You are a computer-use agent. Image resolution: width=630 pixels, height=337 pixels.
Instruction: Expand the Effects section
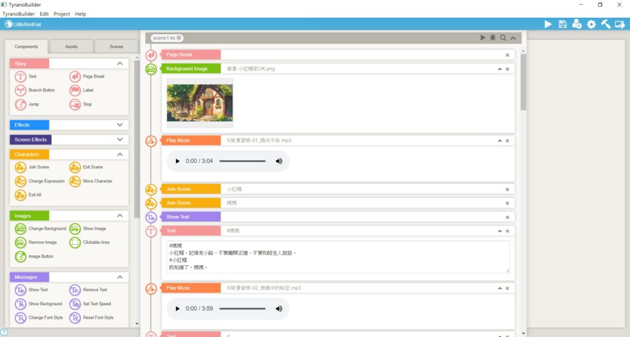pos(120,125)
